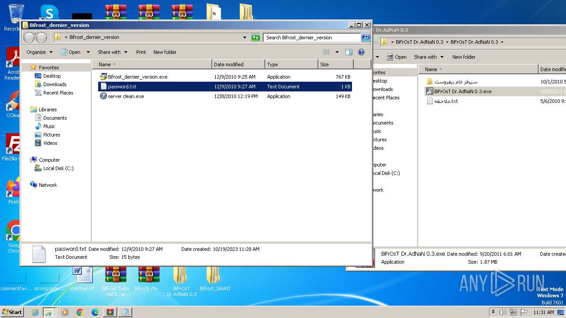The image size is (566, 318).
Task: Sort by the Name column header
Action: pos(152,64)
